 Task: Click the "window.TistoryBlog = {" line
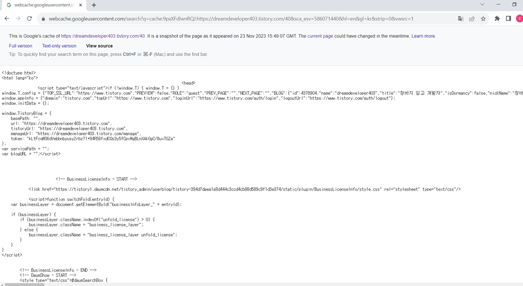27,113
